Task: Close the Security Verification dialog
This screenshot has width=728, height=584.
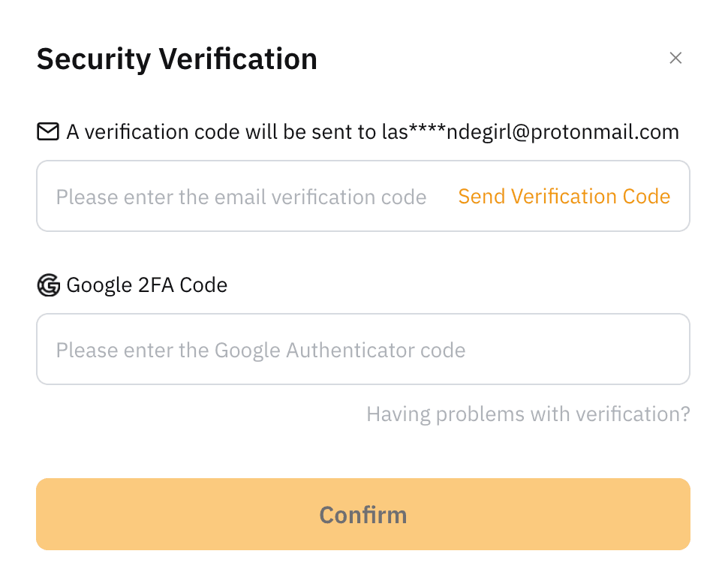Action: point(675,59)
